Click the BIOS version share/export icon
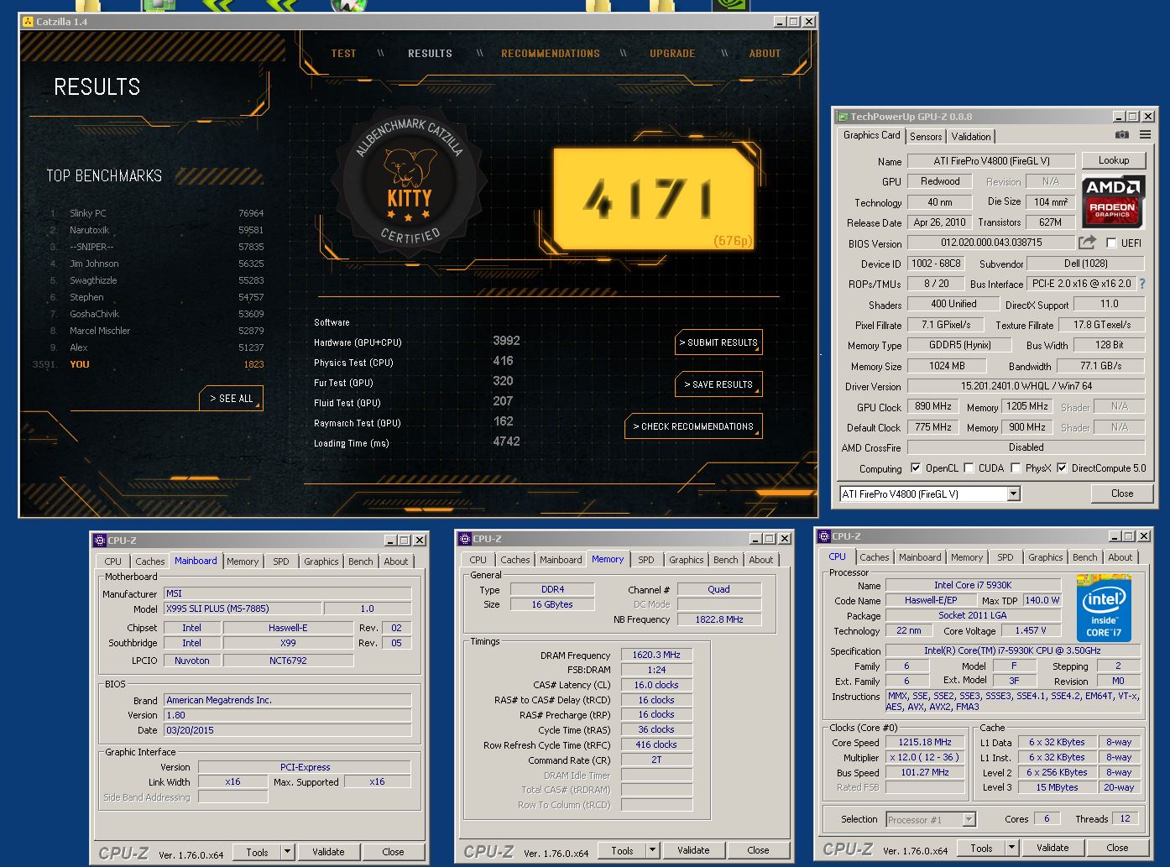Image resolution: width=1170 pixels, height=867 pixels. point(1088,243)
